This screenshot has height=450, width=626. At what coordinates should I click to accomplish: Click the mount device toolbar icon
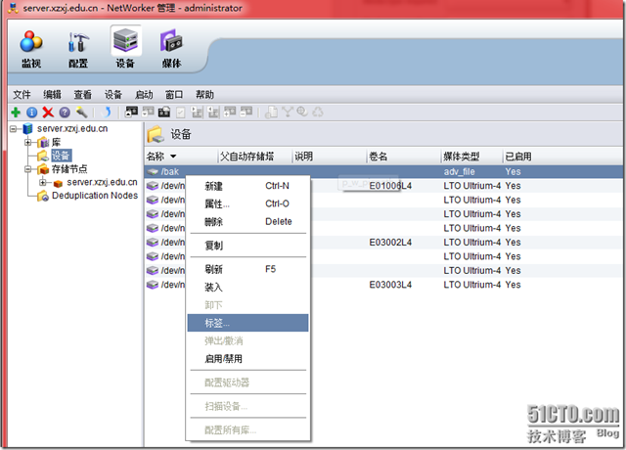pyautogui.click(x=131, y=112)
